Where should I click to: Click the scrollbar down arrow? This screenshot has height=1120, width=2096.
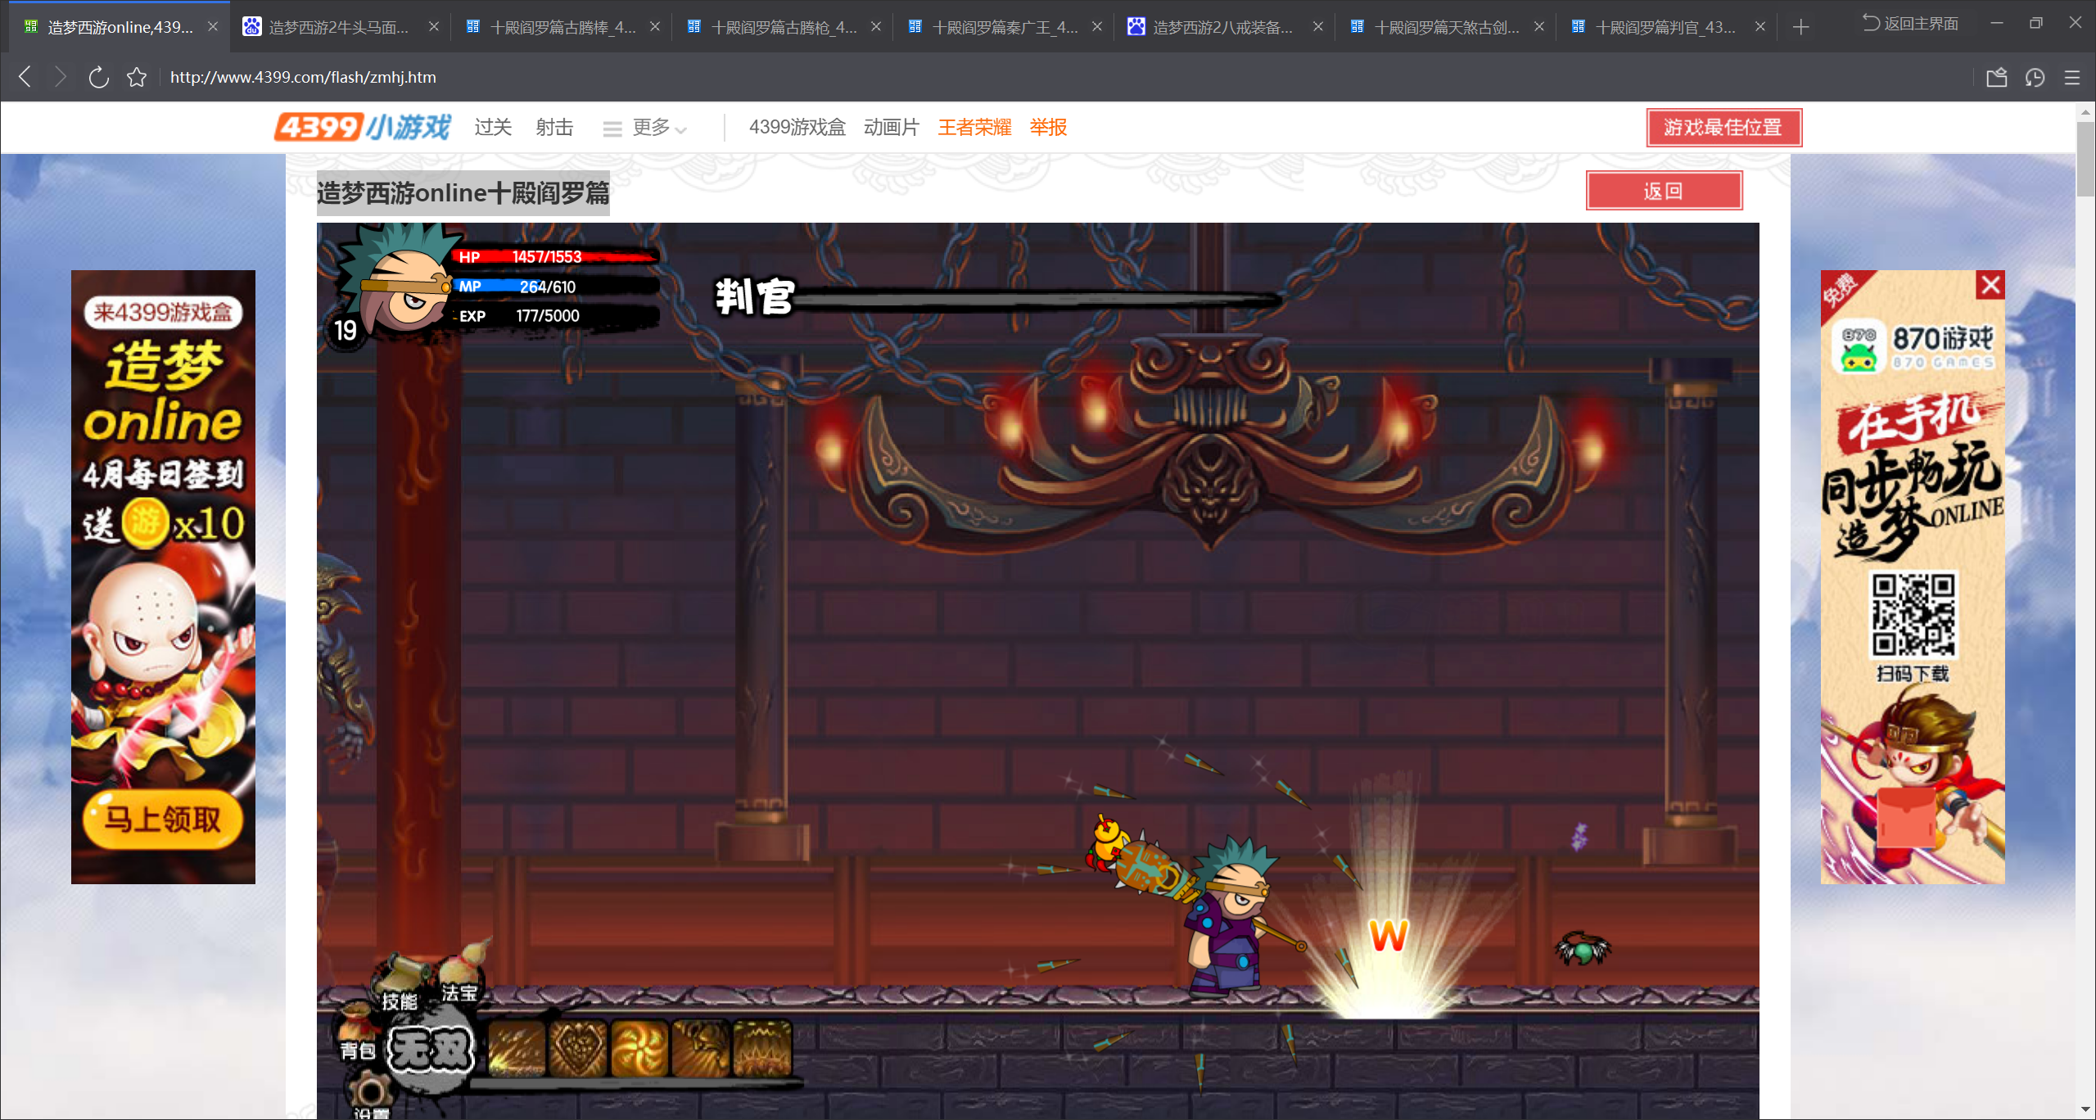[x=2085, y=1110]
